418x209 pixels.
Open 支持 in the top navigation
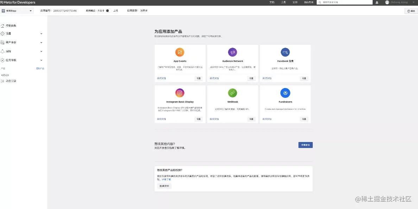[295, 2]
